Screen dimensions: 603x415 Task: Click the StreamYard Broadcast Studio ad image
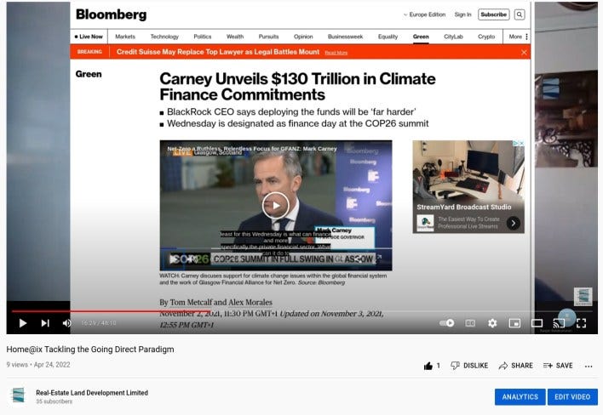[468, 173]
